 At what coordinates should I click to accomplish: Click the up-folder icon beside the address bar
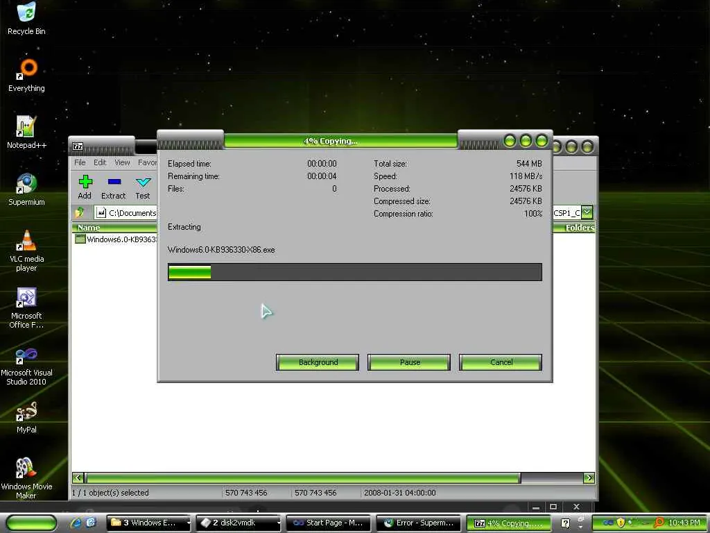pos(80,212)
